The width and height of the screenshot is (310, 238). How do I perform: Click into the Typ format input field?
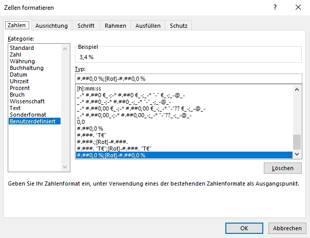pos(188,79)
